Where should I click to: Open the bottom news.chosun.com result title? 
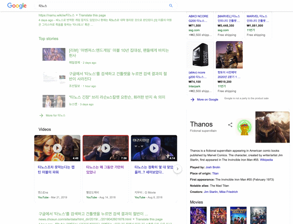(x=93, y=214)
